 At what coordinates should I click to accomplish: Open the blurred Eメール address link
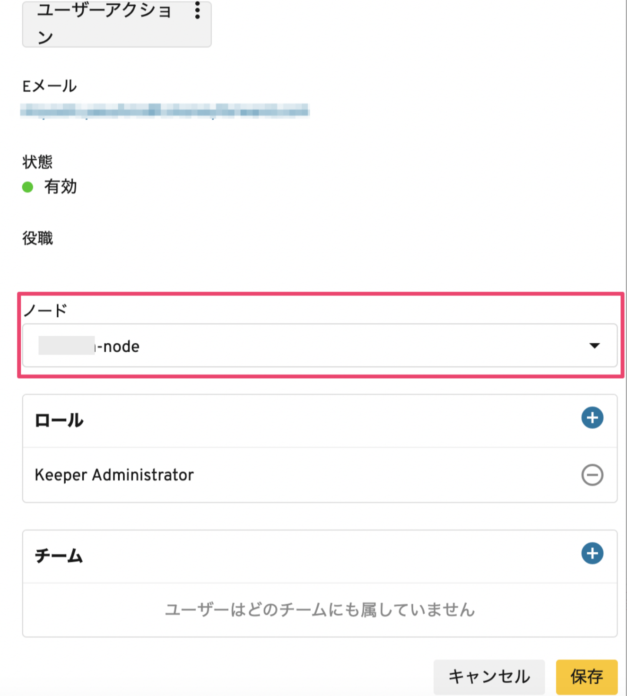pyautogui.click(x=165, y=111)
